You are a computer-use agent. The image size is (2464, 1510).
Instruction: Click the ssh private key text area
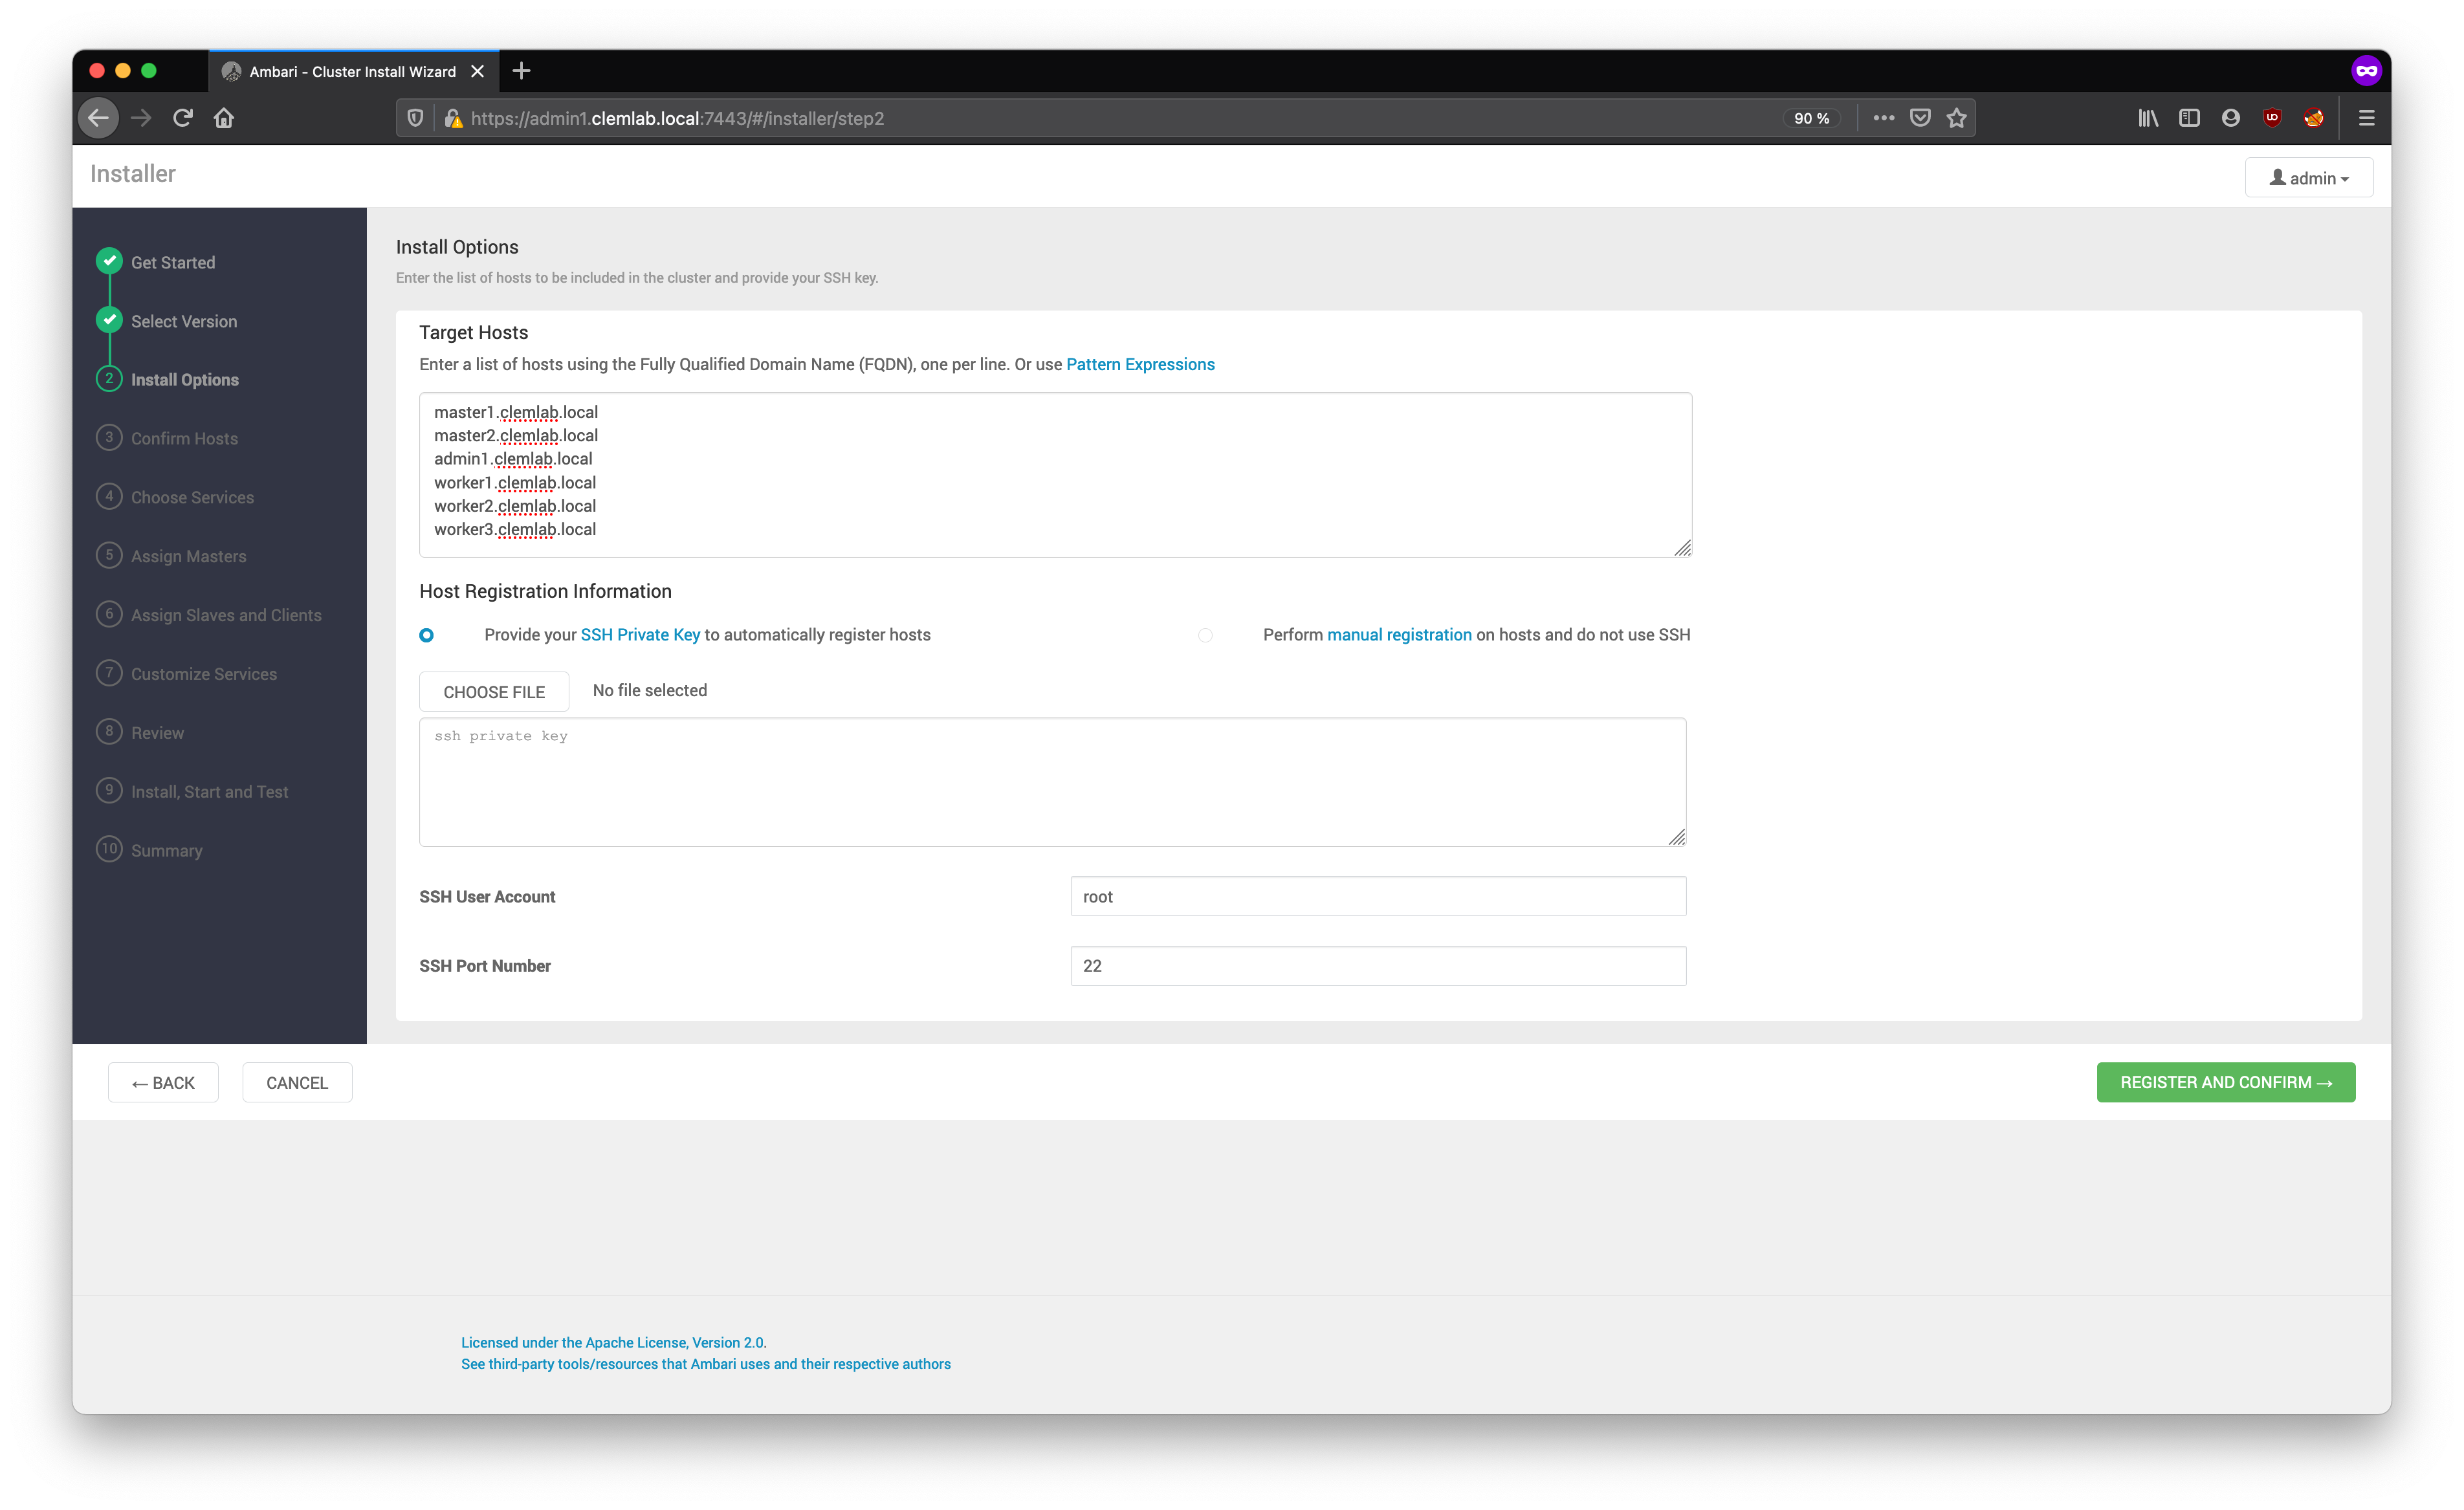pos(1052,782)
